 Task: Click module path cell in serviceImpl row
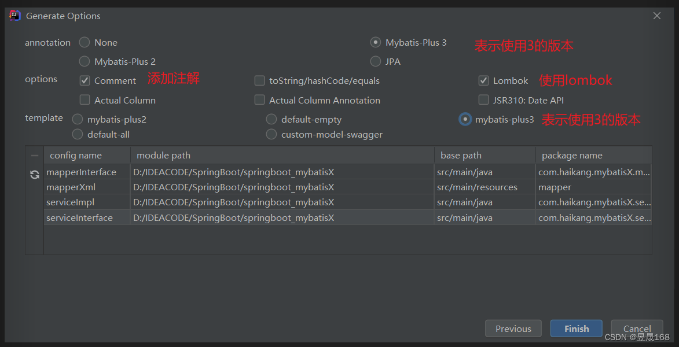(282, 202)
